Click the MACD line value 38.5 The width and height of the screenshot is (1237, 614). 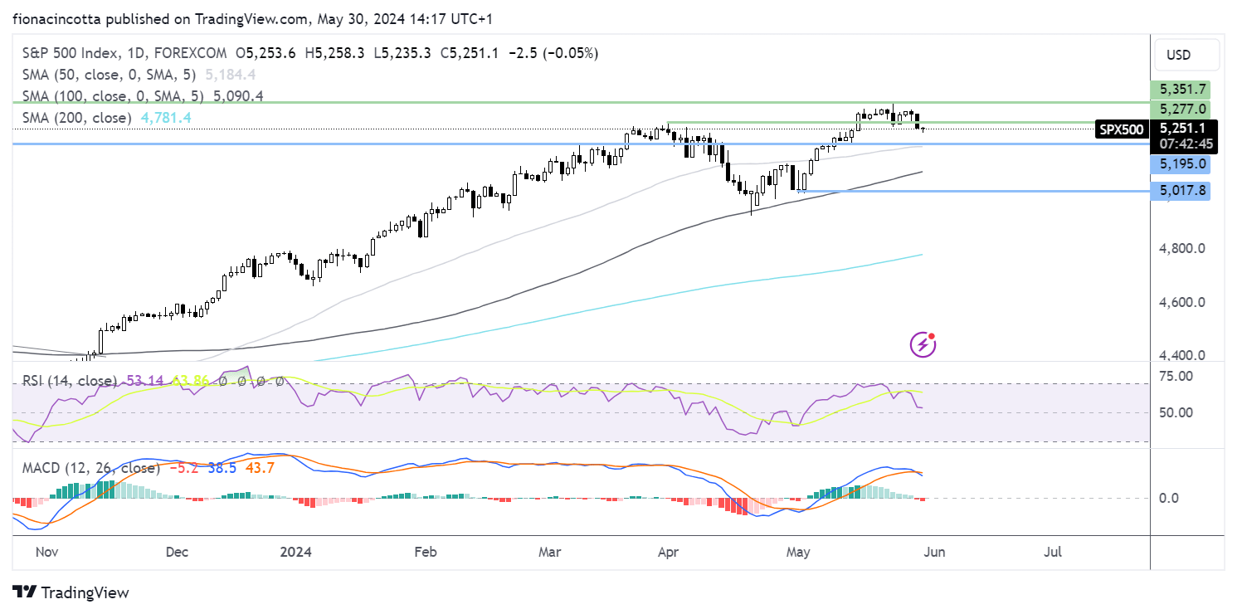(x=222, y=468)
